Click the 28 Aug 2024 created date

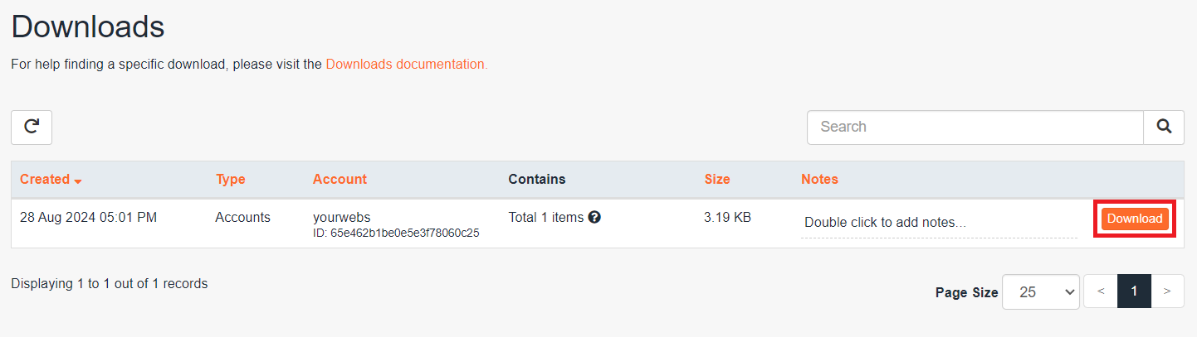point(88,218)
